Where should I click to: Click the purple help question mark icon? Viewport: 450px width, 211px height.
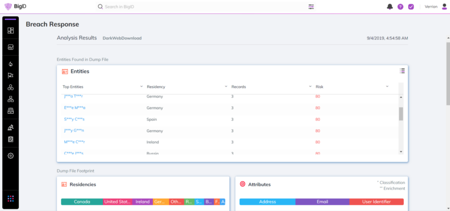[400, 7]
